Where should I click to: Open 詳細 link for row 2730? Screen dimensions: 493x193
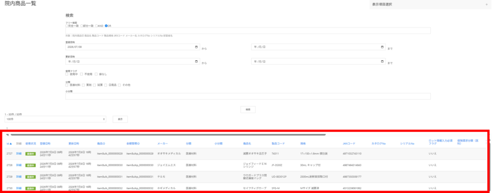pyautogui.click(x=19, y=188)
